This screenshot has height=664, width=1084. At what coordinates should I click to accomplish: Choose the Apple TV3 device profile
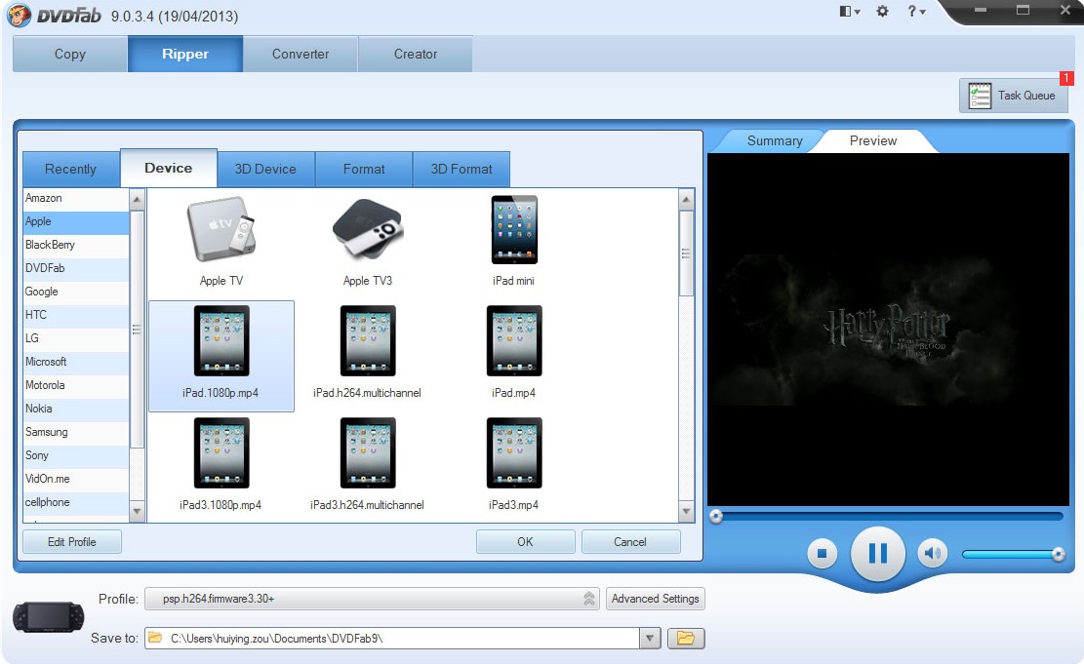tap(366, 230)
